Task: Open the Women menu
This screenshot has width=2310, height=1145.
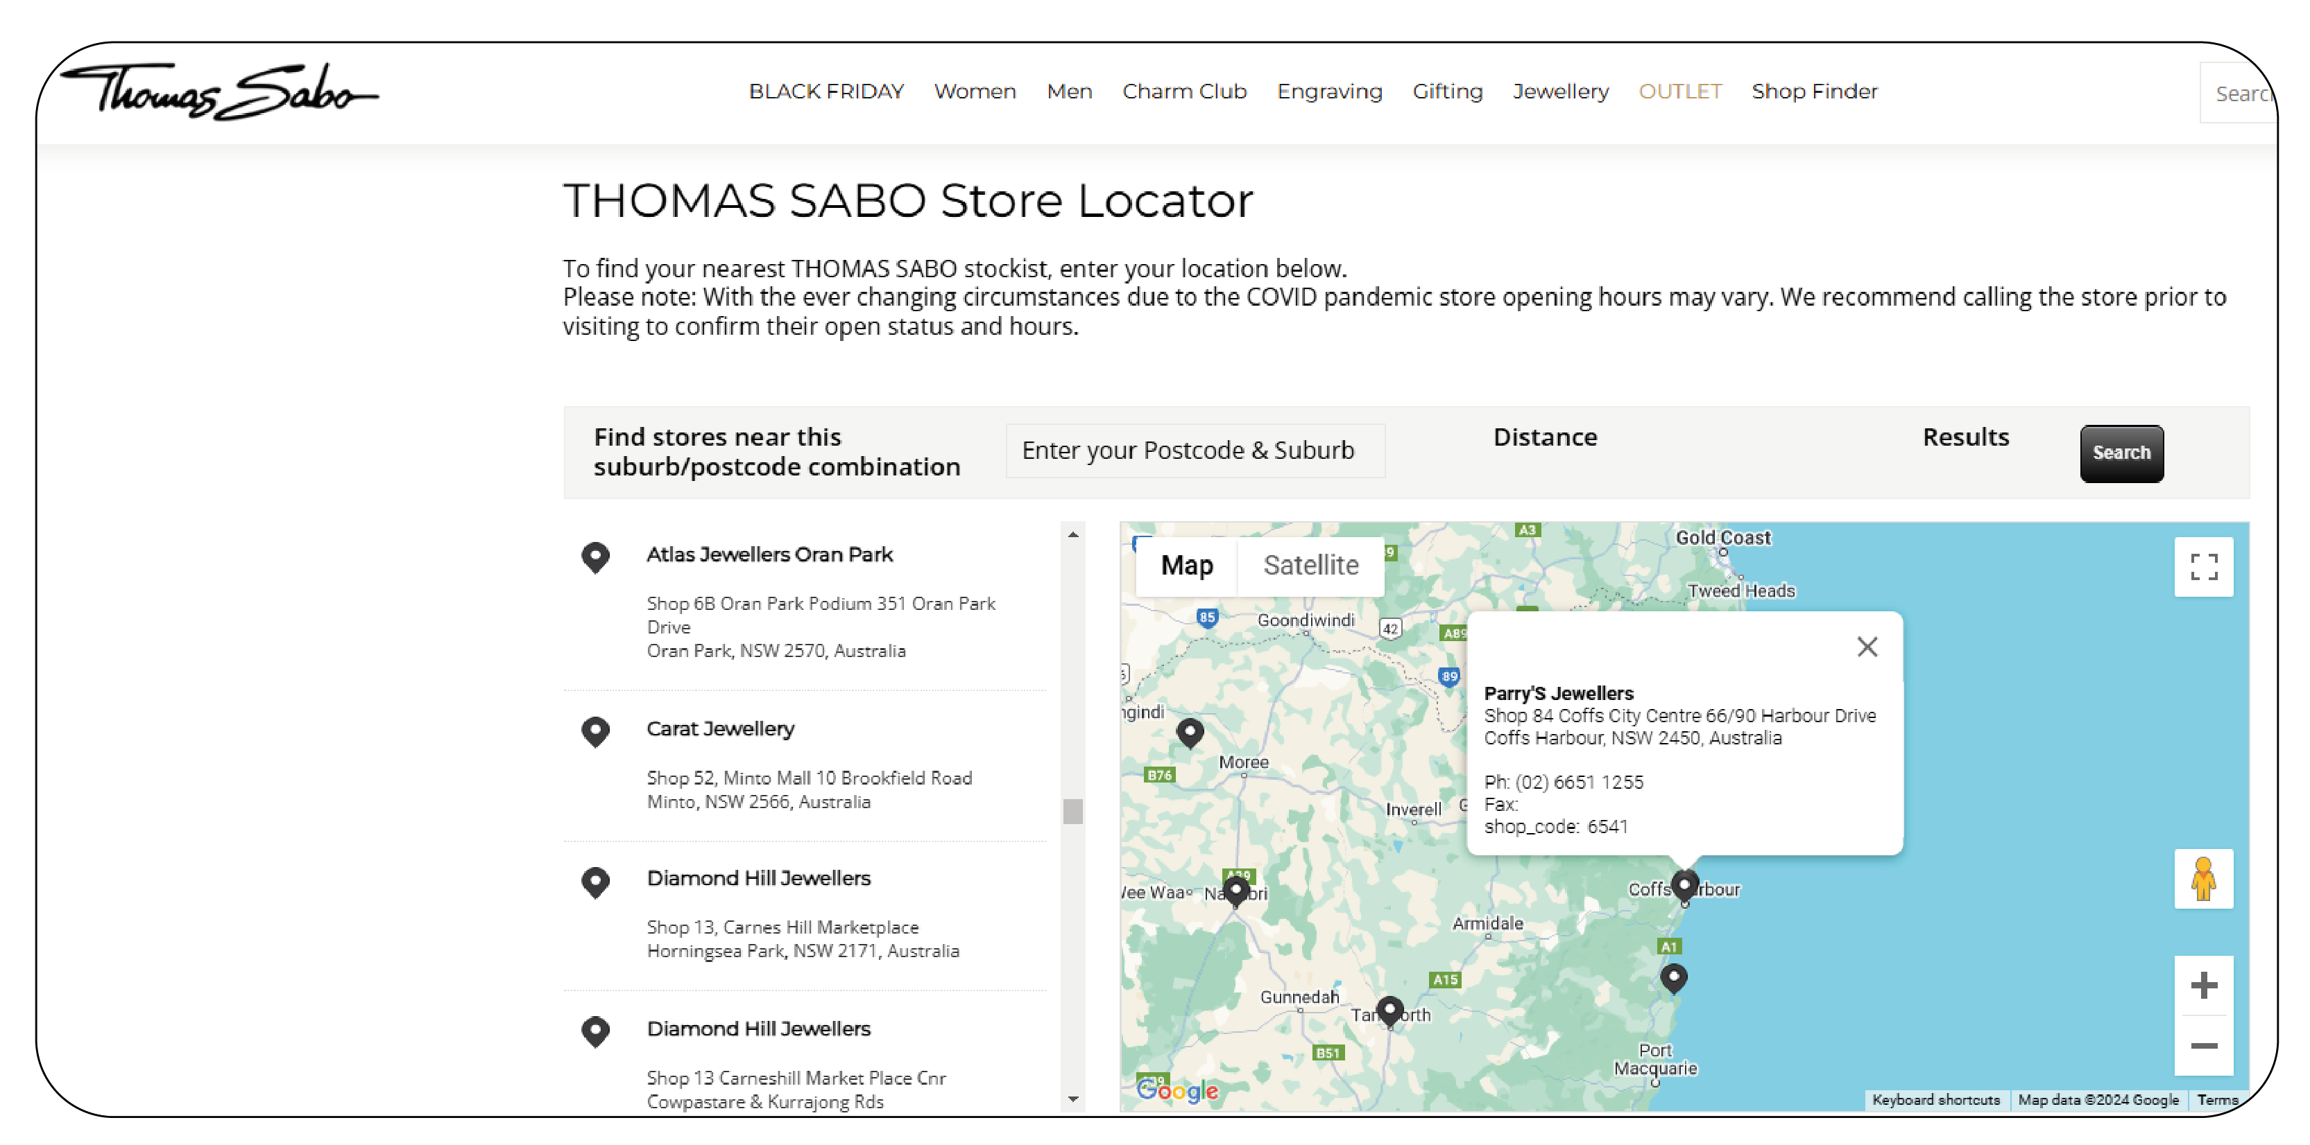Action: pyautogui.click(x=975, y=91)
